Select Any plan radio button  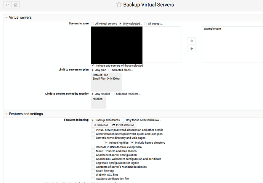pos(93,70)
